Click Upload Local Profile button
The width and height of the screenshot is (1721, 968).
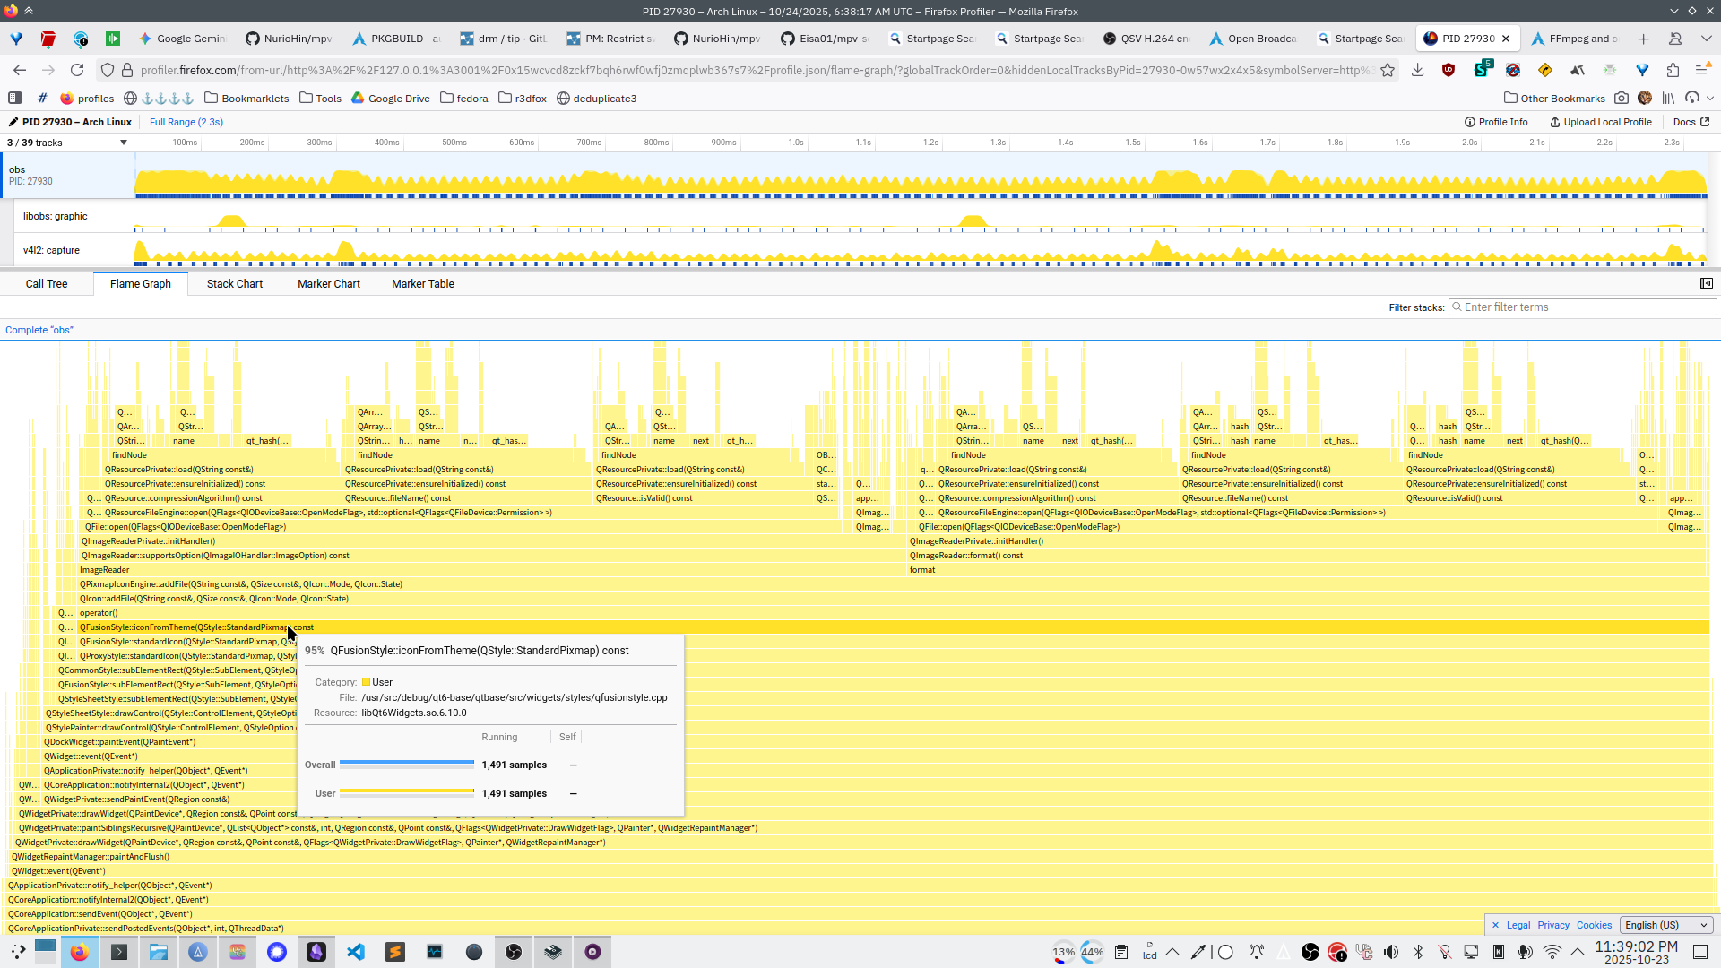1601,122
